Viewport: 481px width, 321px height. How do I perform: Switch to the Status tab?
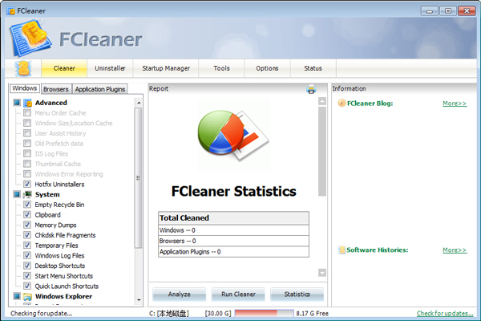tap(313, 68)
